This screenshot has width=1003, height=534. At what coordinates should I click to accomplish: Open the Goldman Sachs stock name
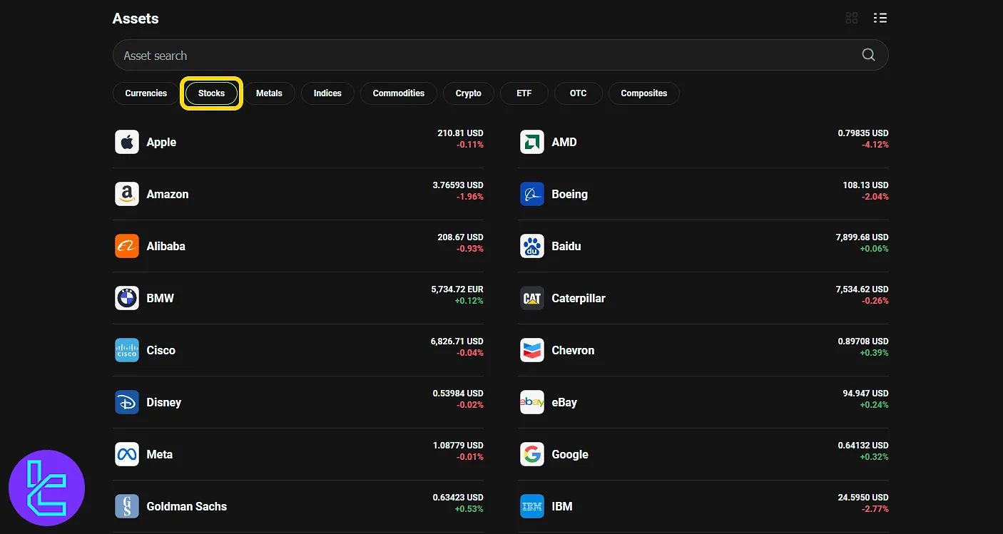click(187, 506)
